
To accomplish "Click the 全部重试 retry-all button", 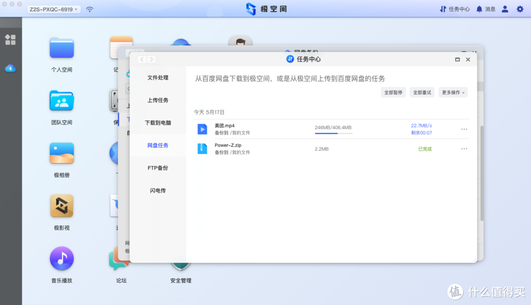I will point(422,92).
